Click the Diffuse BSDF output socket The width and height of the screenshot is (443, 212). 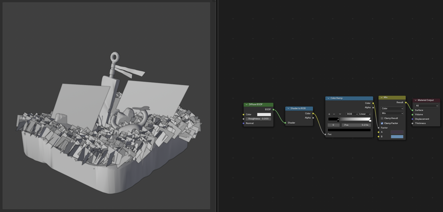click(273, 110)
